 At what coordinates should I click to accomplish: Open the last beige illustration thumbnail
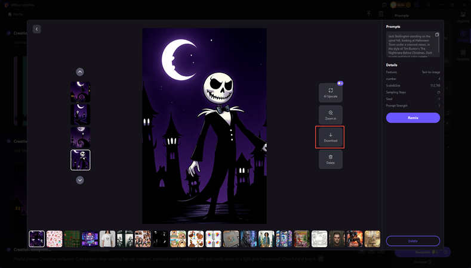tap(373, 239)
